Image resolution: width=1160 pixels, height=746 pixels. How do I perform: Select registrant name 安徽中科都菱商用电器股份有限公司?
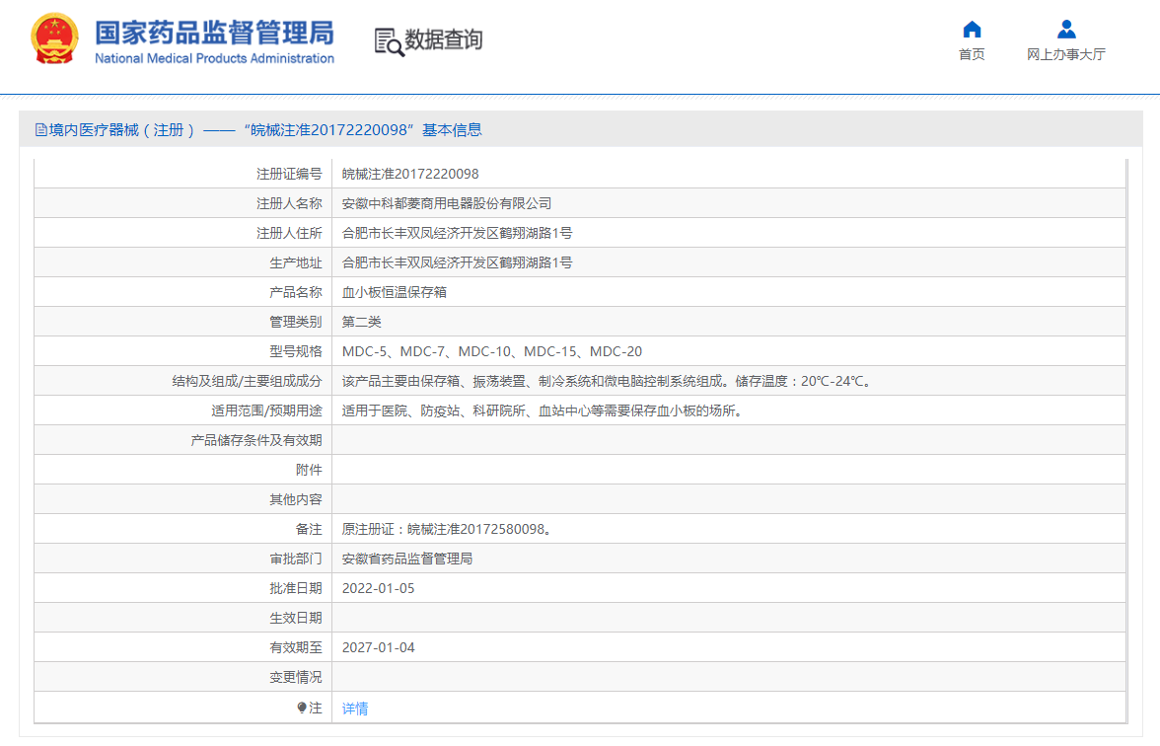(447, 203)
